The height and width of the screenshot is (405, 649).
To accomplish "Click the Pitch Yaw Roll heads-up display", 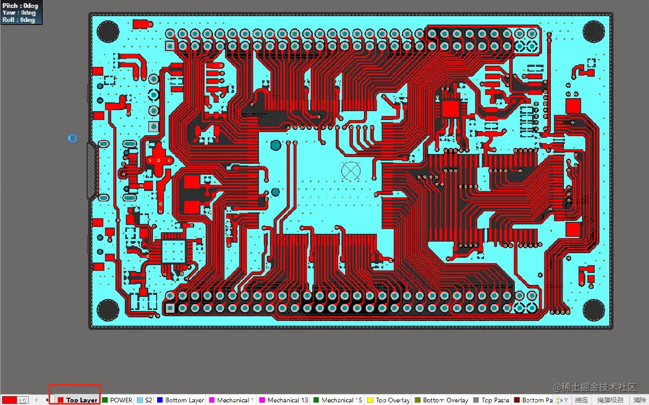I will (x=21, y=13).
